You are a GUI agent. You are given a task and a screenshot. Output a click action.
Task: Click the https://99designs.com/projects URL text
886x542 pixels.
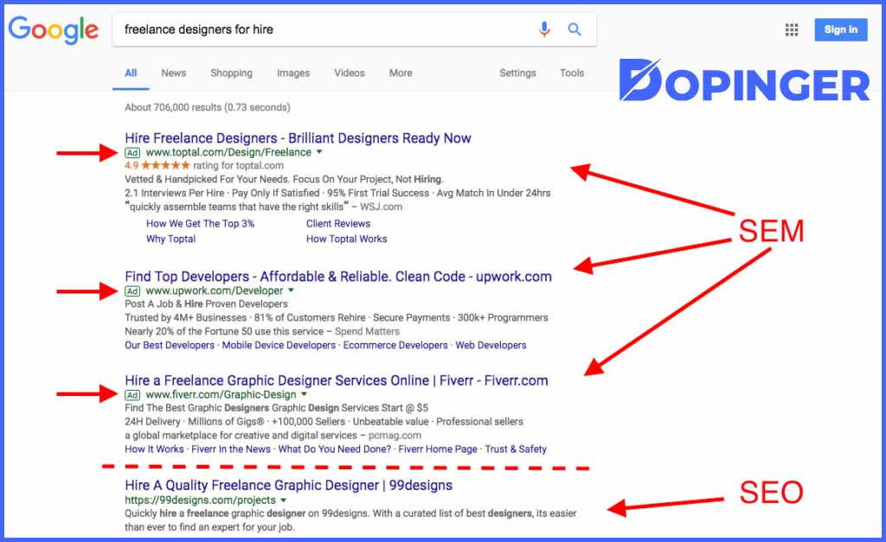click(200, 500)
